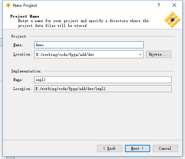The height and width of the screenshot is (159, 185).
Task: Proceed with the Next button
Action: tap(137, 148)
